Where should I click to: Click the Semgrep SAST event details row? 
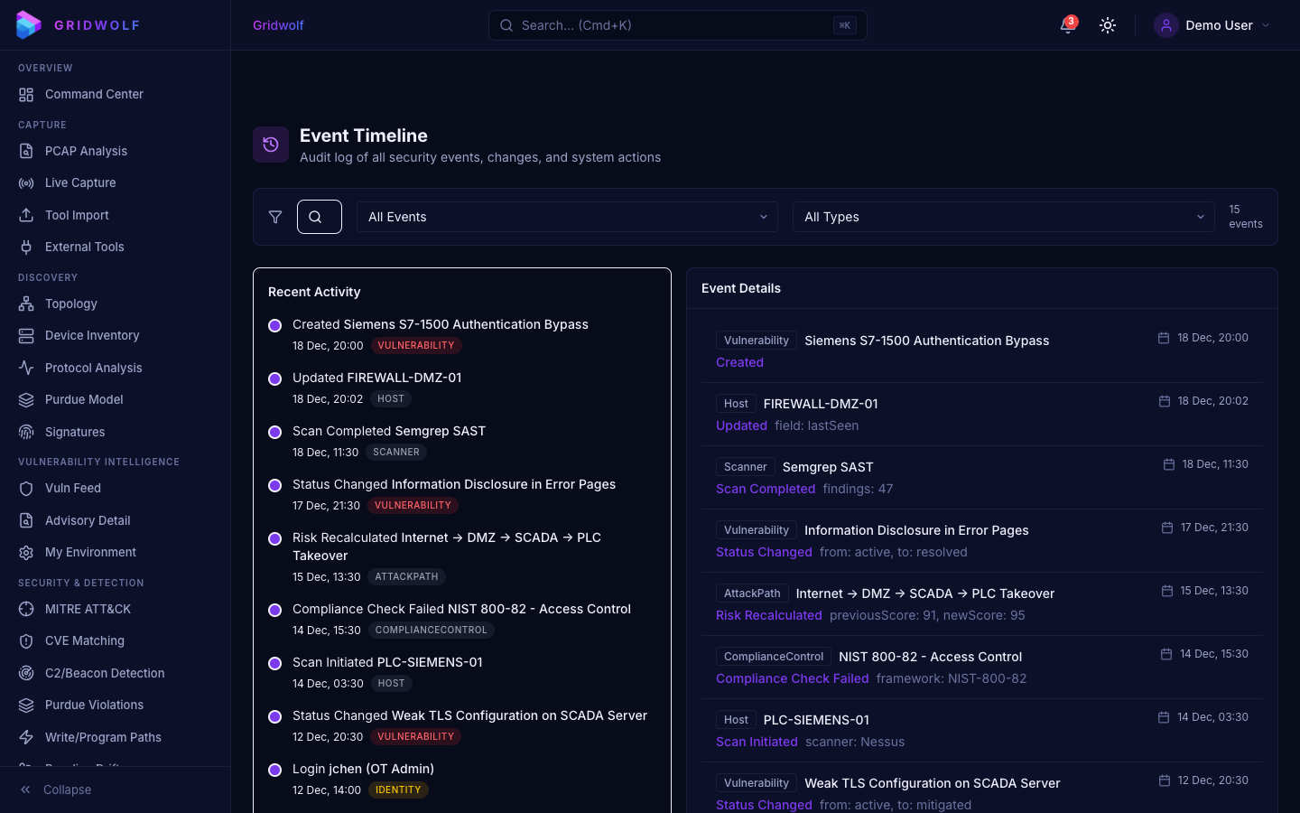click(981, 477)
